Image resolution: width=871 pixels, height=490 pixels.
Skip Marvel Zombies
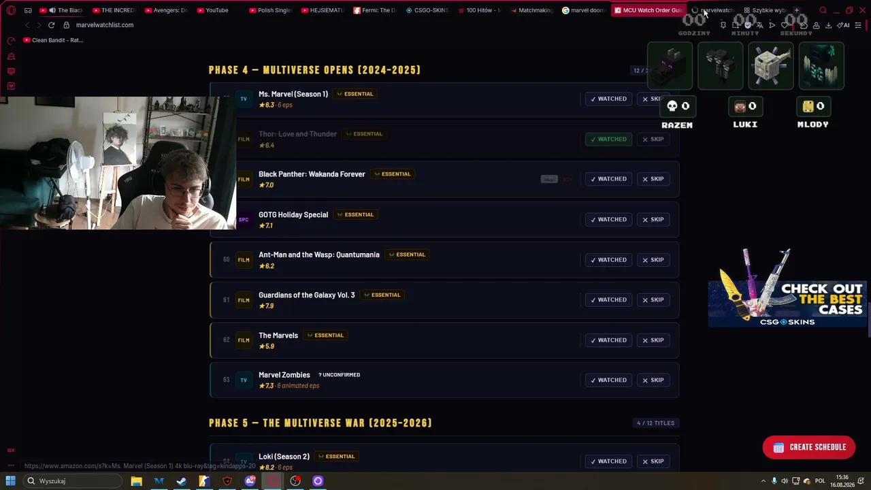tap(653, 380)
